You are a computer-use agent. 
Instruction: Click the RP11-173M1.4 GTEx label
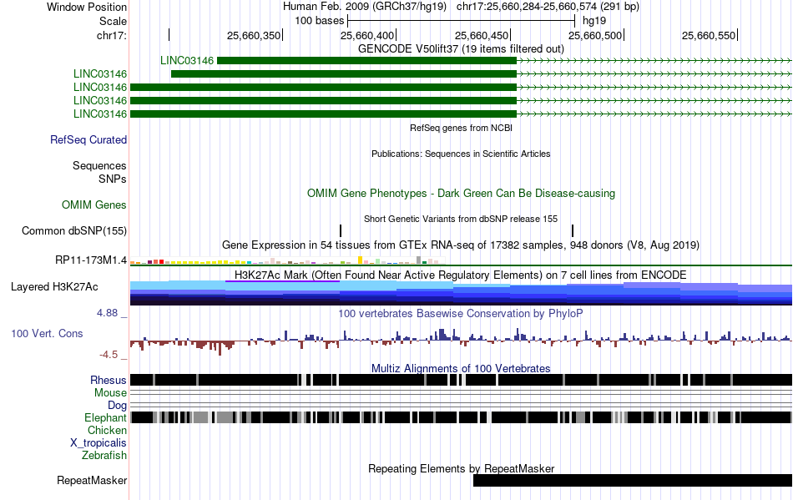click(x=91, y=260)
